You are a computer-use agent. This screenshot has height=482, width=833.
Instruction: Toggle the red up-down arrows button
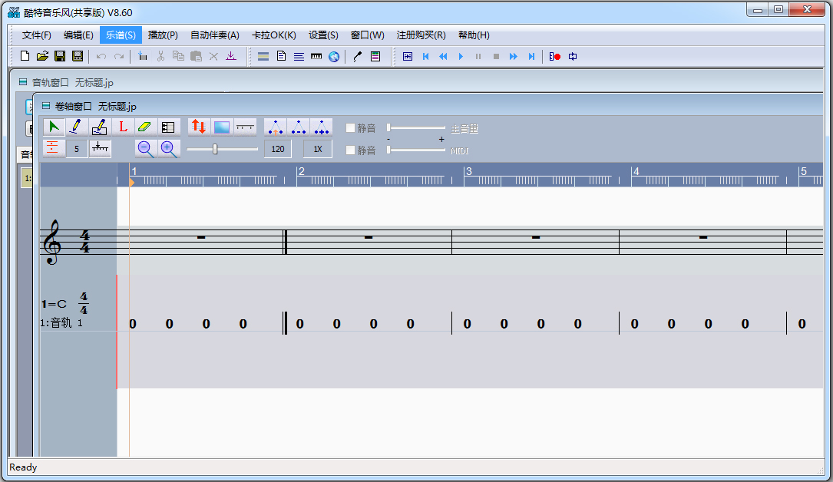199,127
